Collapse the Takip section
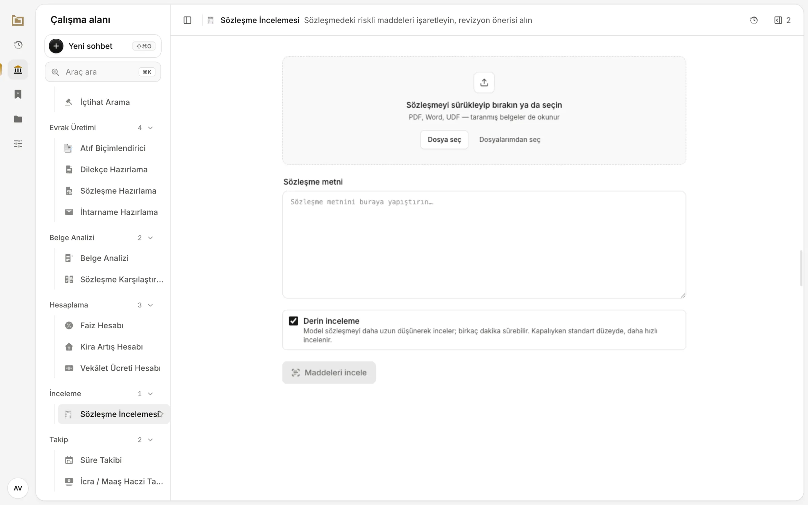808x505 pixels. point(150,440)
